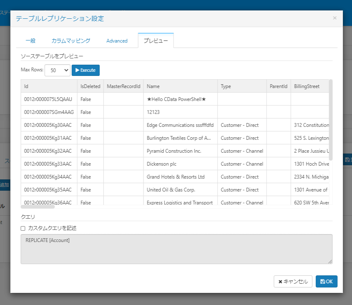Click the OK save button

(326, 282)
